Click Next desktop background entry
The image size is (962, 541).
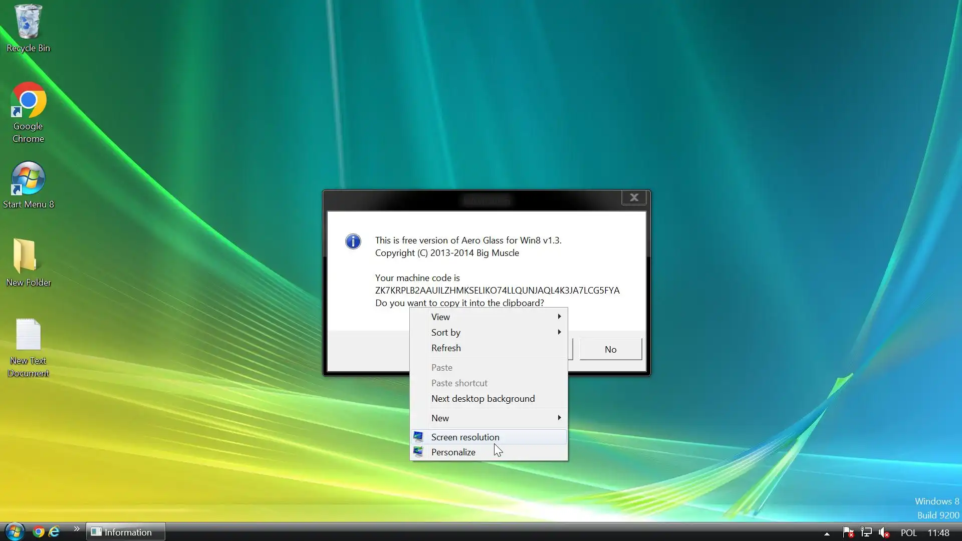483,398
